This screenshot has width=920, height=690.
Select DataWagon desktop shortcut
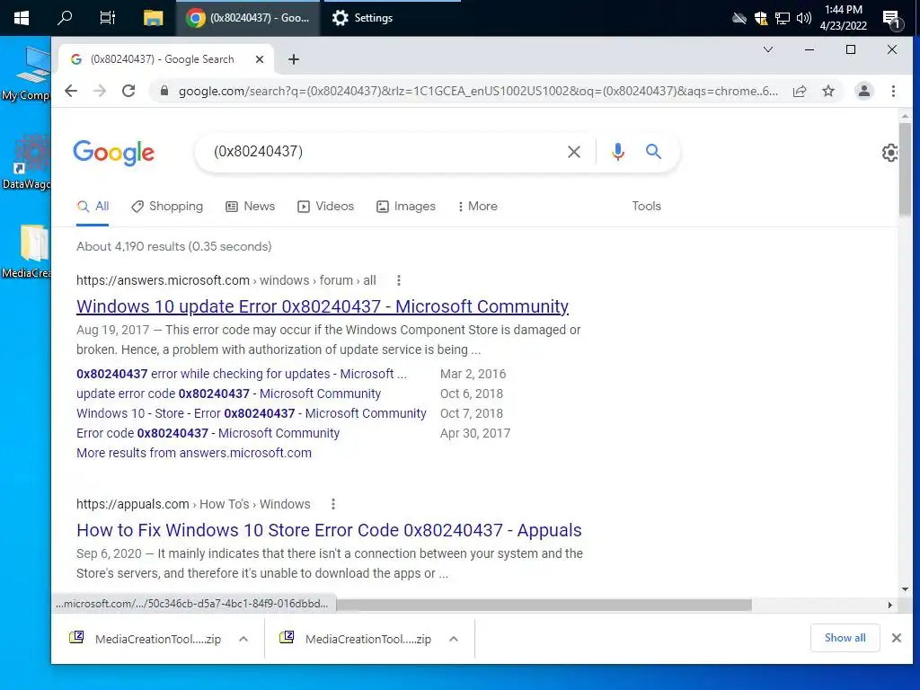[26, 162]
